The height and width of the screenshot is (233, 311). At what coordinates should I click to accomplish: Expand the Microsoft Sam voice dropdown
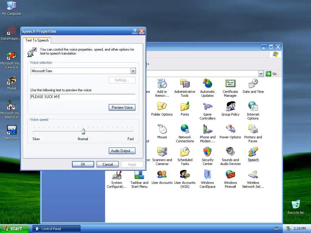point(133,71)
